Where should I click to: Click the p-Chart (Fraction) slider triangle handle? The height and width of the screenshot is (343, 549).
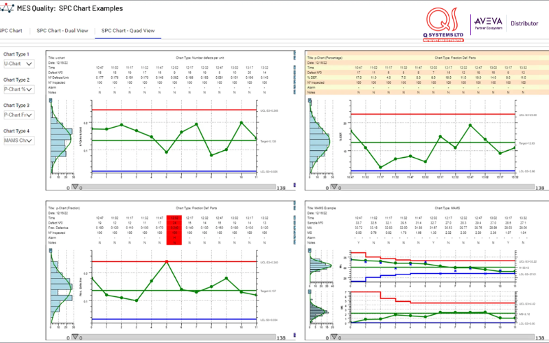click(75, 337)
